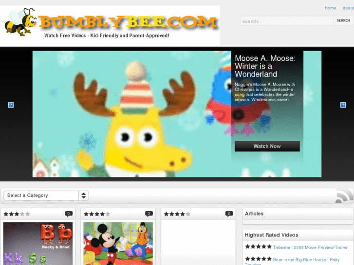Open the home navigation link
This screenshot has width=354, height=265.
tap(330, 8)
